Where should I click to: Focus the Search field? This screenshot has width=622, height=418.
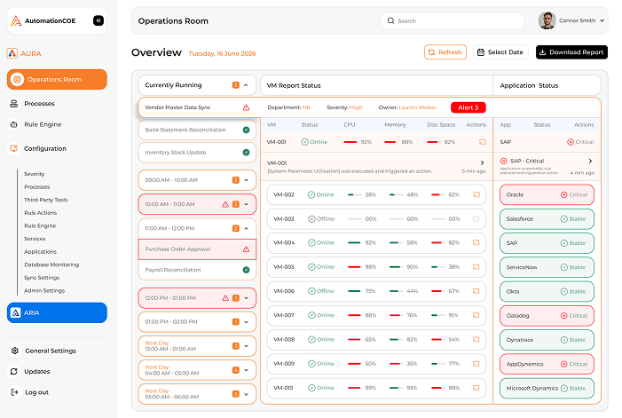[453, 20]
